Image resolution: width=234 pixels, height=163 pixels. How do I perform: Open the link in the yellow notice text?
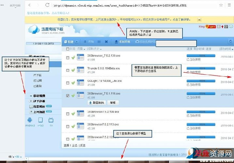pyautogui.click(x=124, y=20)
